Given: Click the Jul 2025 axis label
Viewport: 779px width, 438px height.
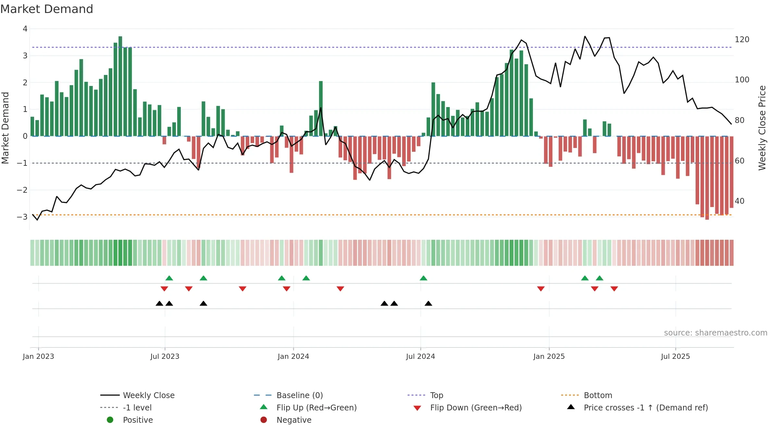Looking at the screenshot, I should tap(675, 356).
